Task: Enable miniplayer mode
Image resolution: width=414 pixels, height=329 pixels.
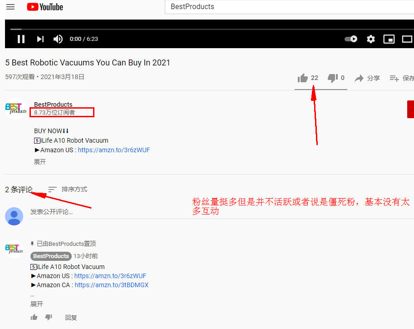Action: click(389, 39)
